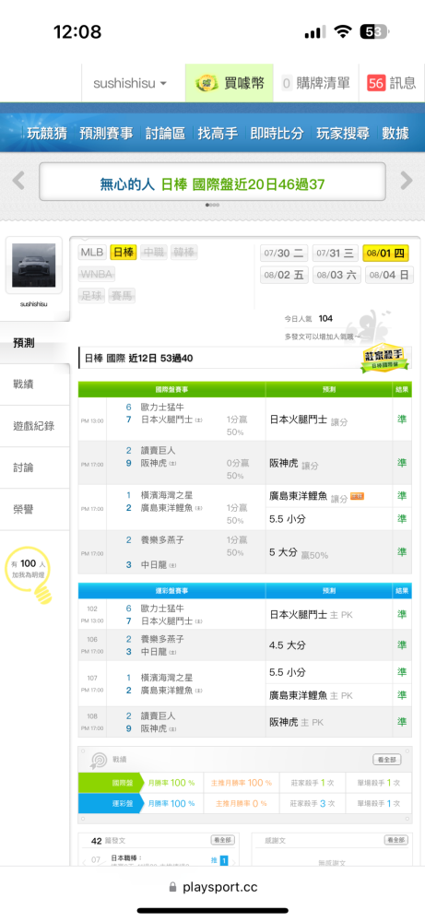Click the 莊家殺手 badge icon

click(x=384, y=357)
